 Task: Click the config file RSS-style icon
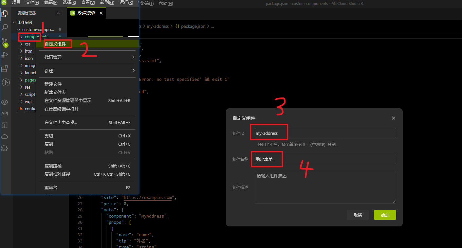tap(21, 109)
